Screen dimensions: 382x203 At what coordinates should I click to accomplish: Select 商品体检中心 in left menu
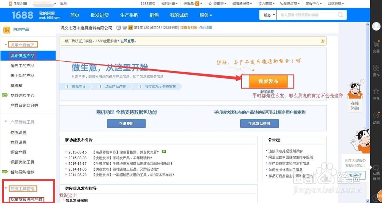click(x=23, y=96)
